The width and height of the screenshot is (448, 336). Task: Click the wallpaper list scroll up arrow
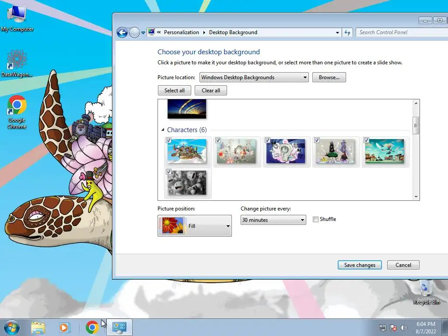416,103
